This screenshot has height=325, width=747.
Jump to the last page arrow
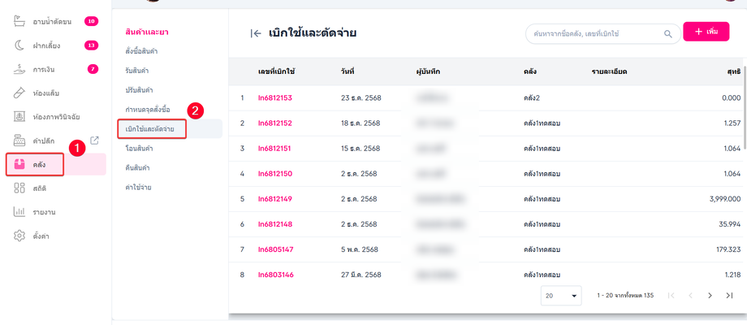[729, 296]
